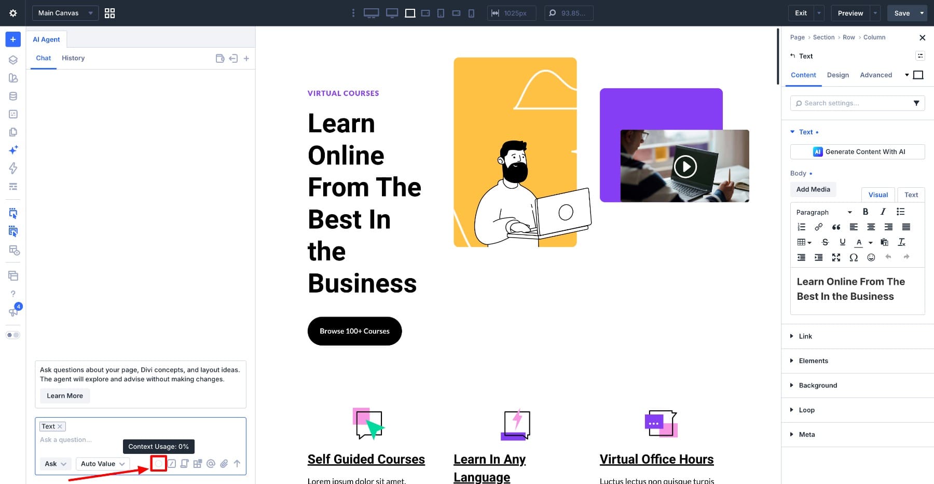
Task: Click the Generate Content With AI button
Action: coord(857,152)
